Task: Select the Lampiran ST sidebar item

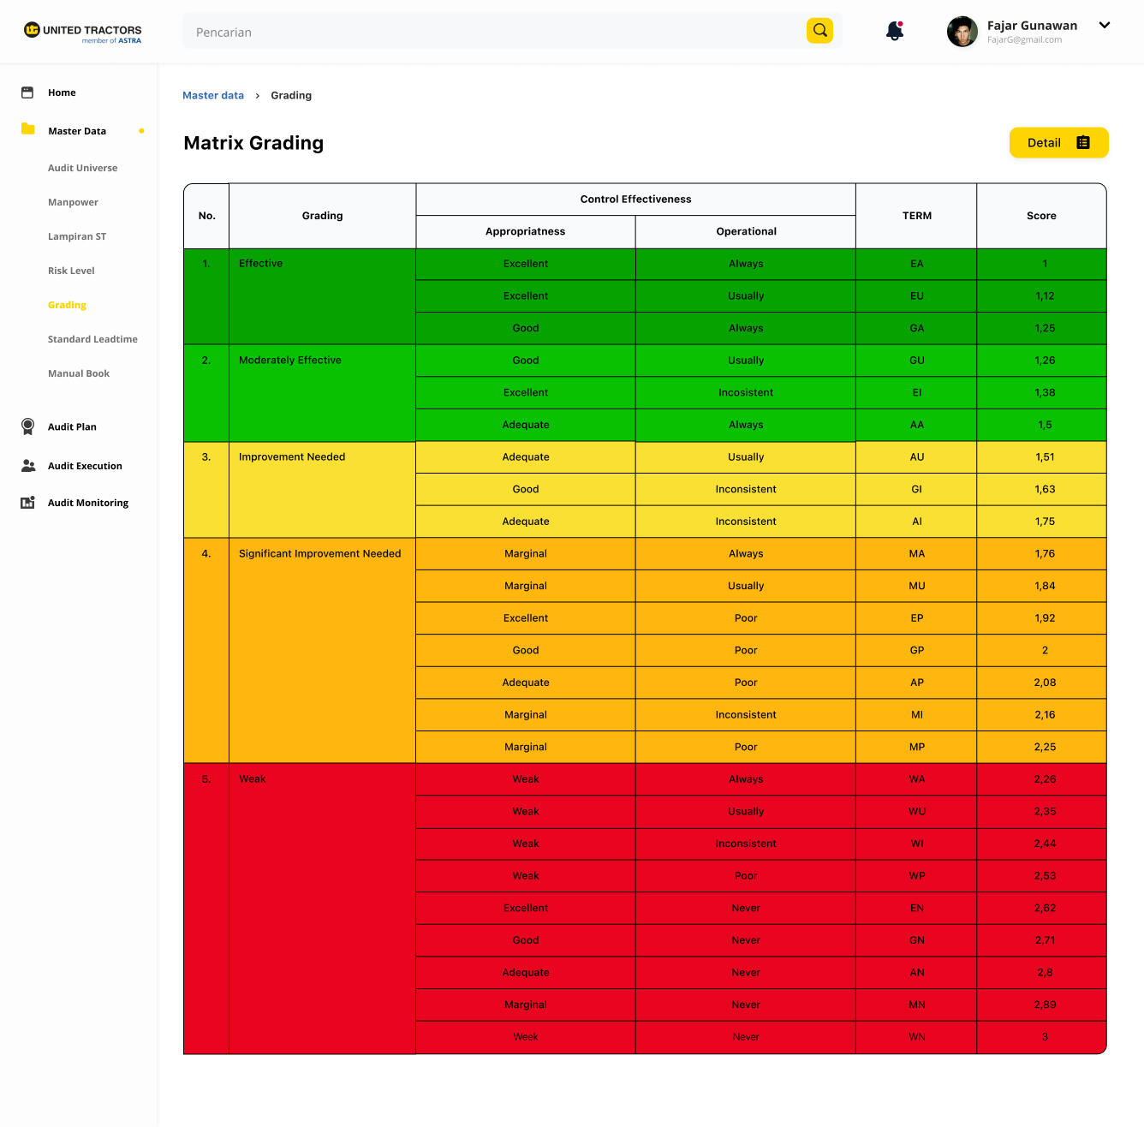Action: click(77, 236)
